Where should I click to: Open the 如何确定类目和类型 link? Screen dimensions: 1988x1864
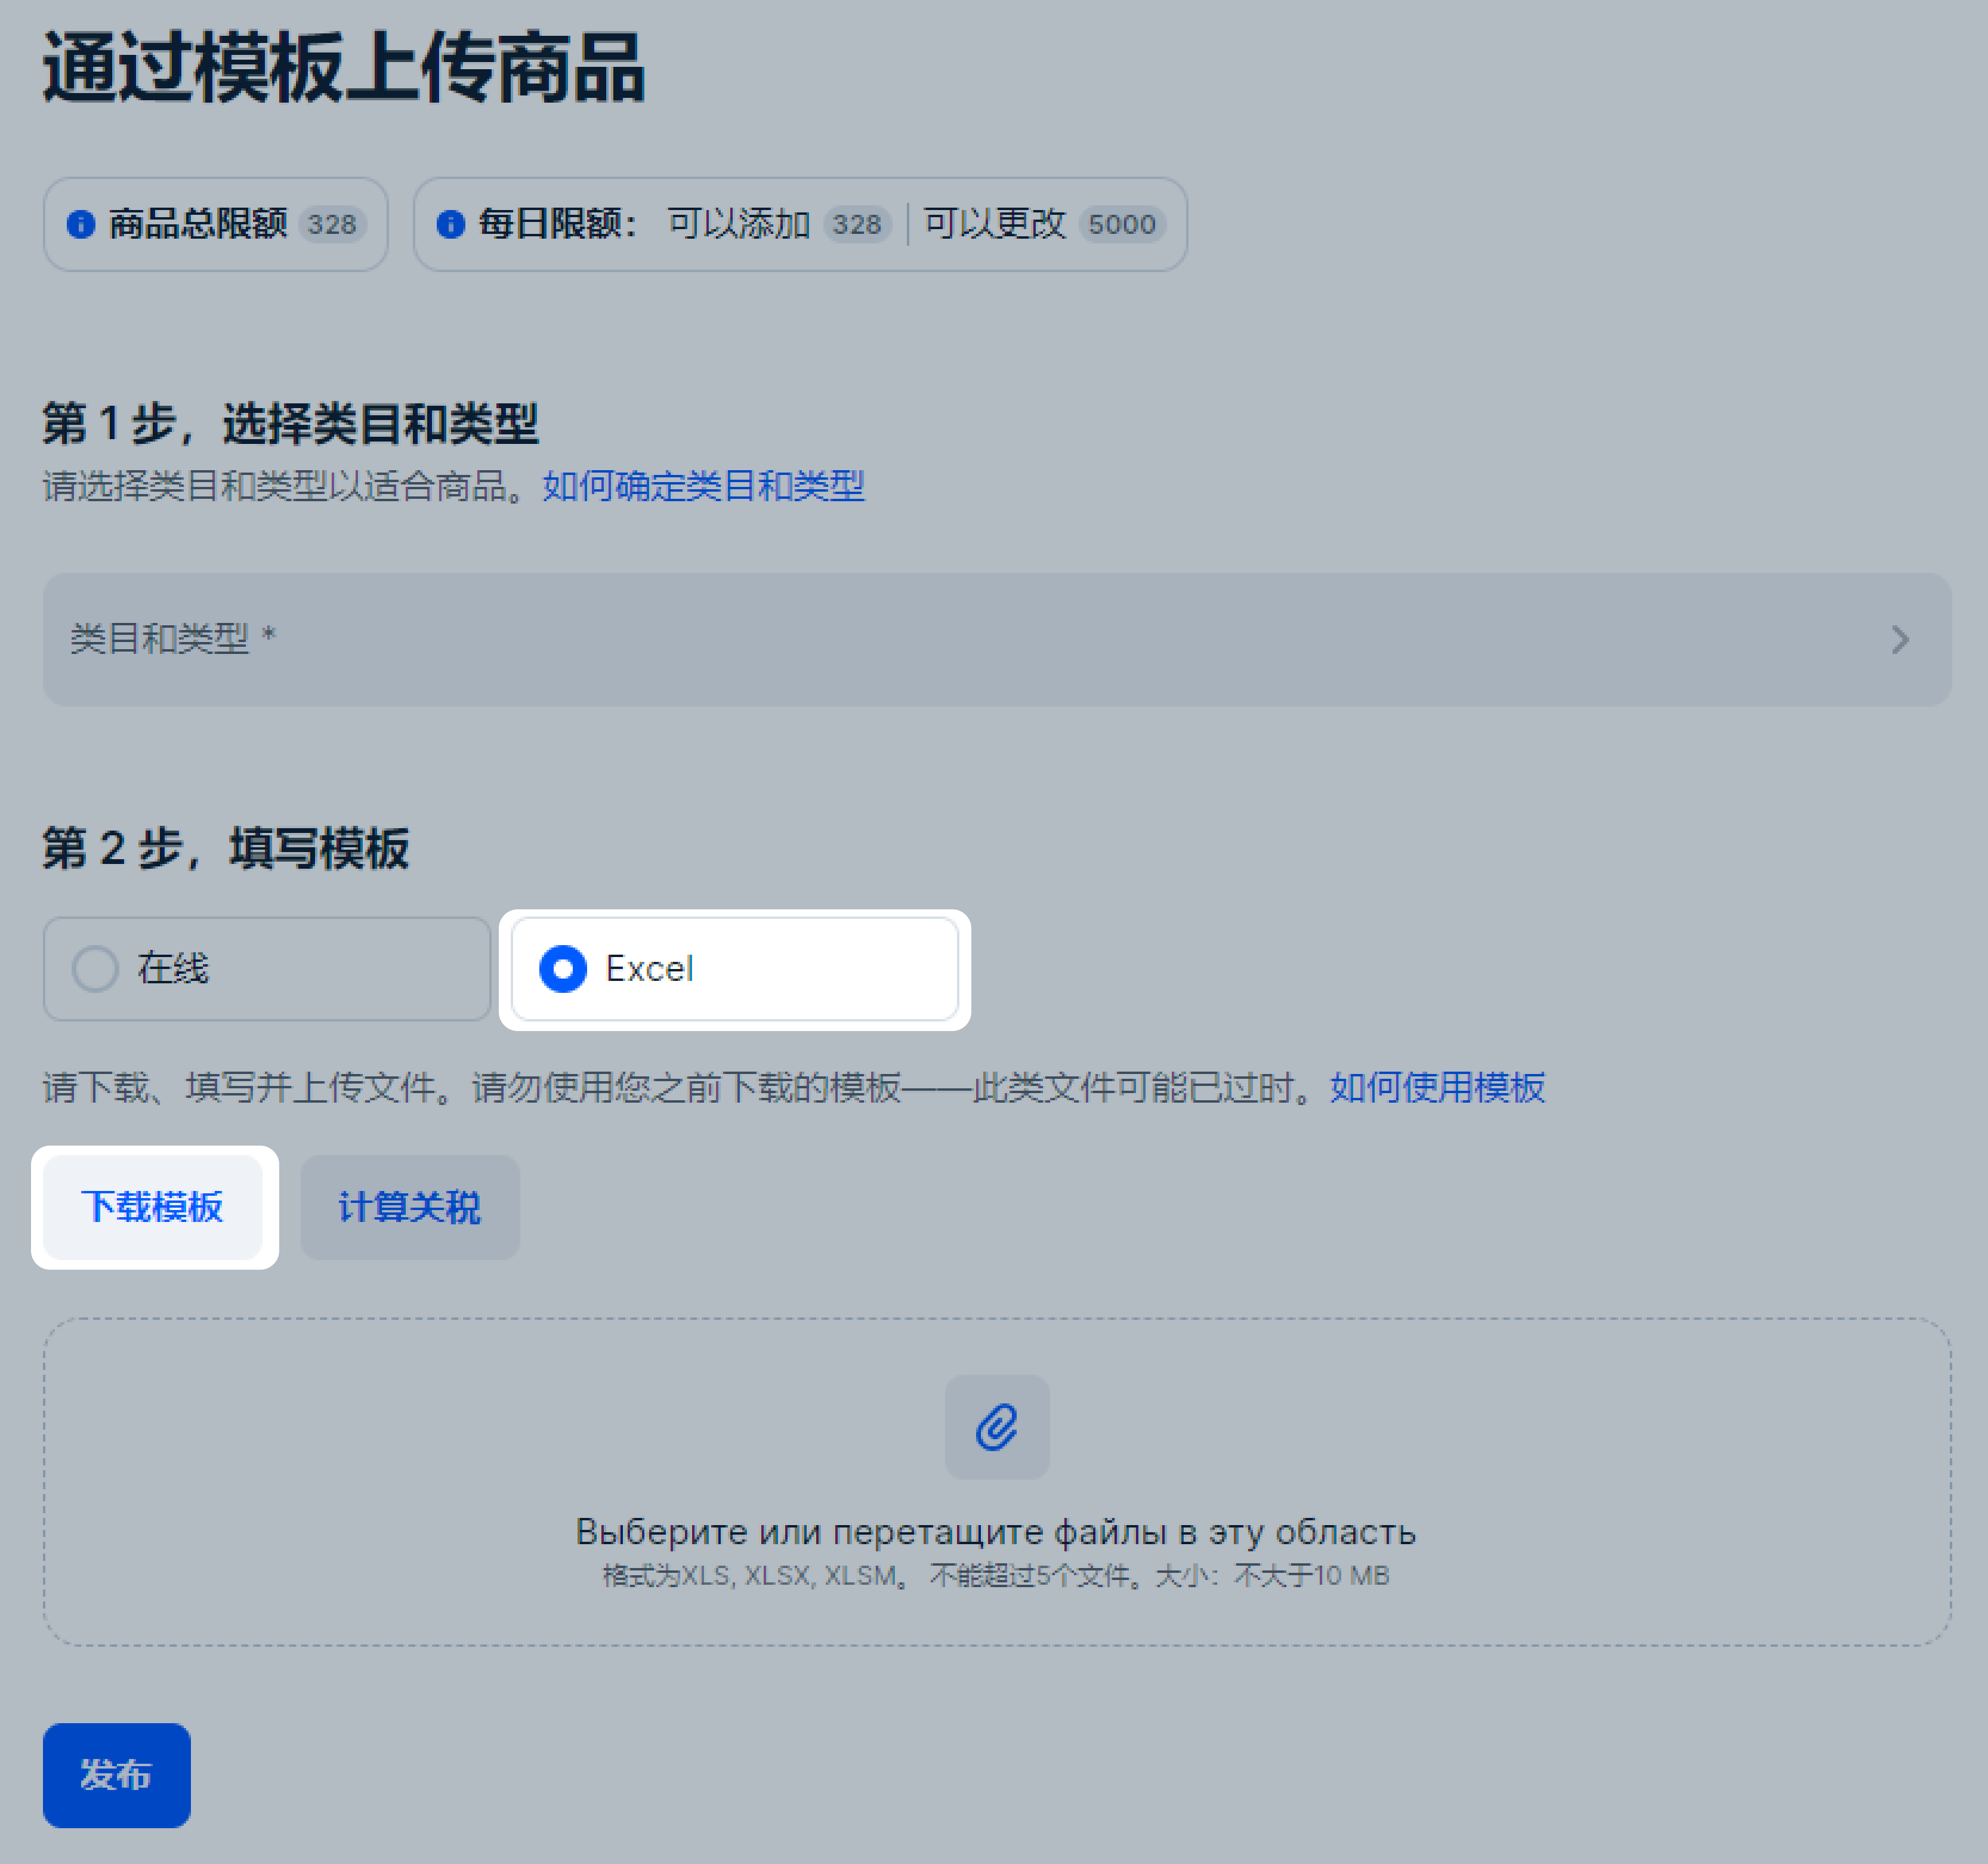click(x=703, y=486)
